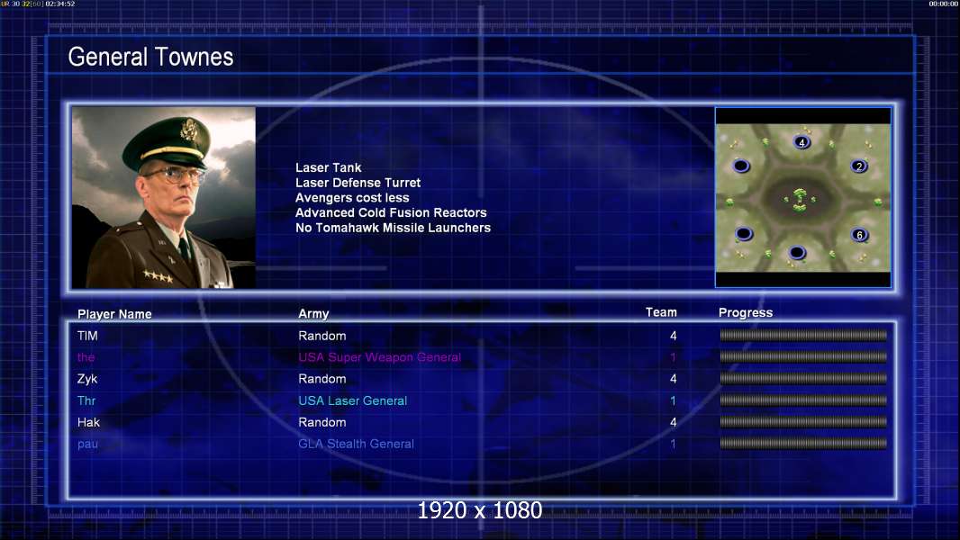Click Zyk's loading progress bar

click(x=802, y=379)
